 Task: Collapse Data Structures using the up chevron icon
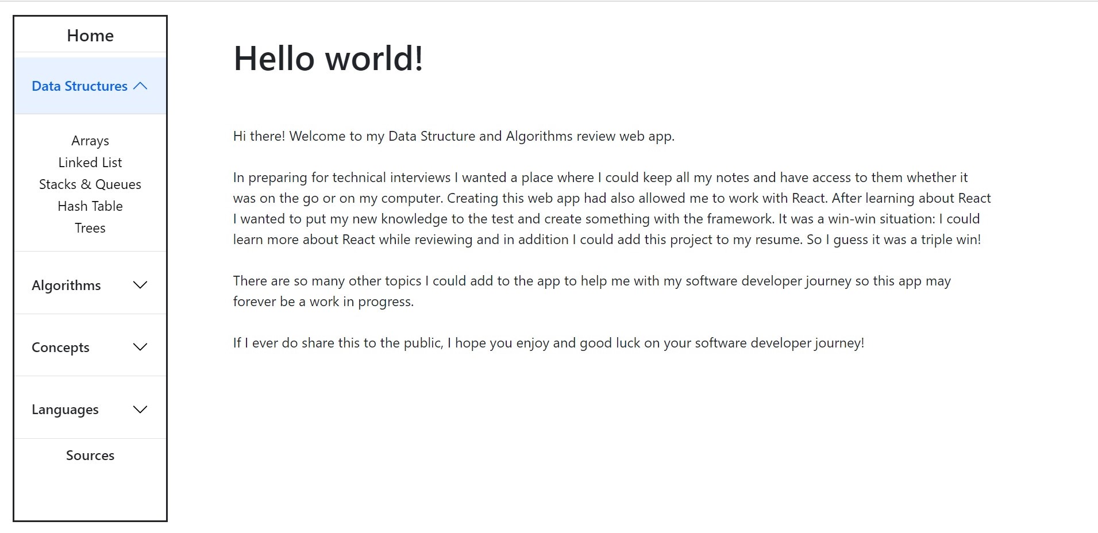[x=140, y=86]
